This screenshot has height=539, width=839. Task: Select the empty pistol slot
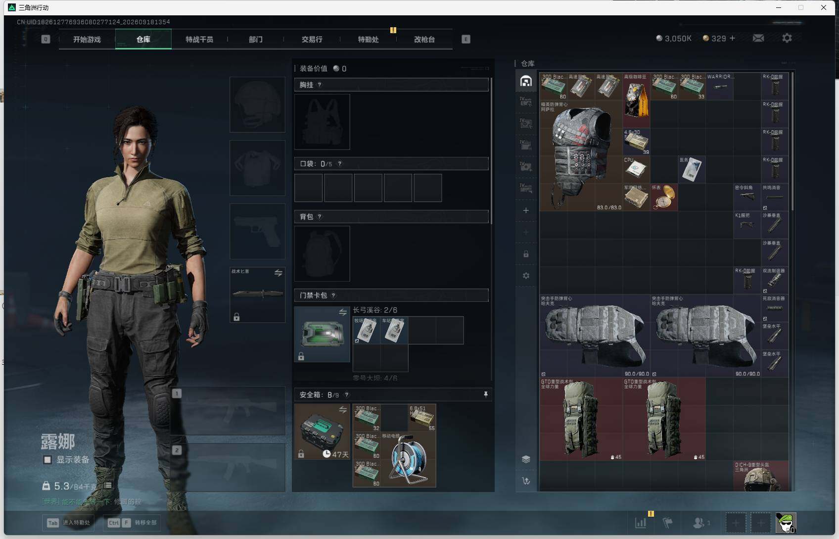point(257,231)
